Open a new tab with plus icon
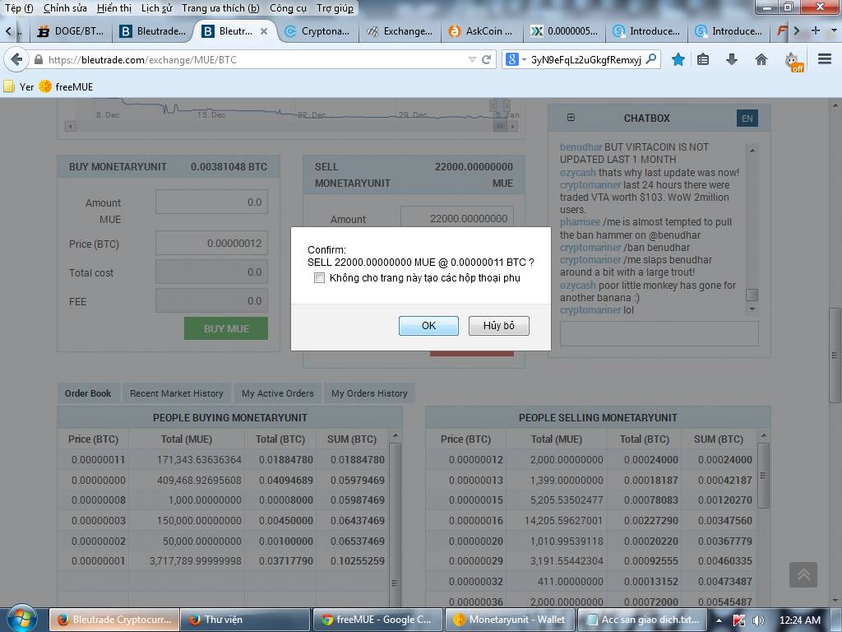This screenshot has width=842, height=632. pyautogui.click(x=815, y=30)
